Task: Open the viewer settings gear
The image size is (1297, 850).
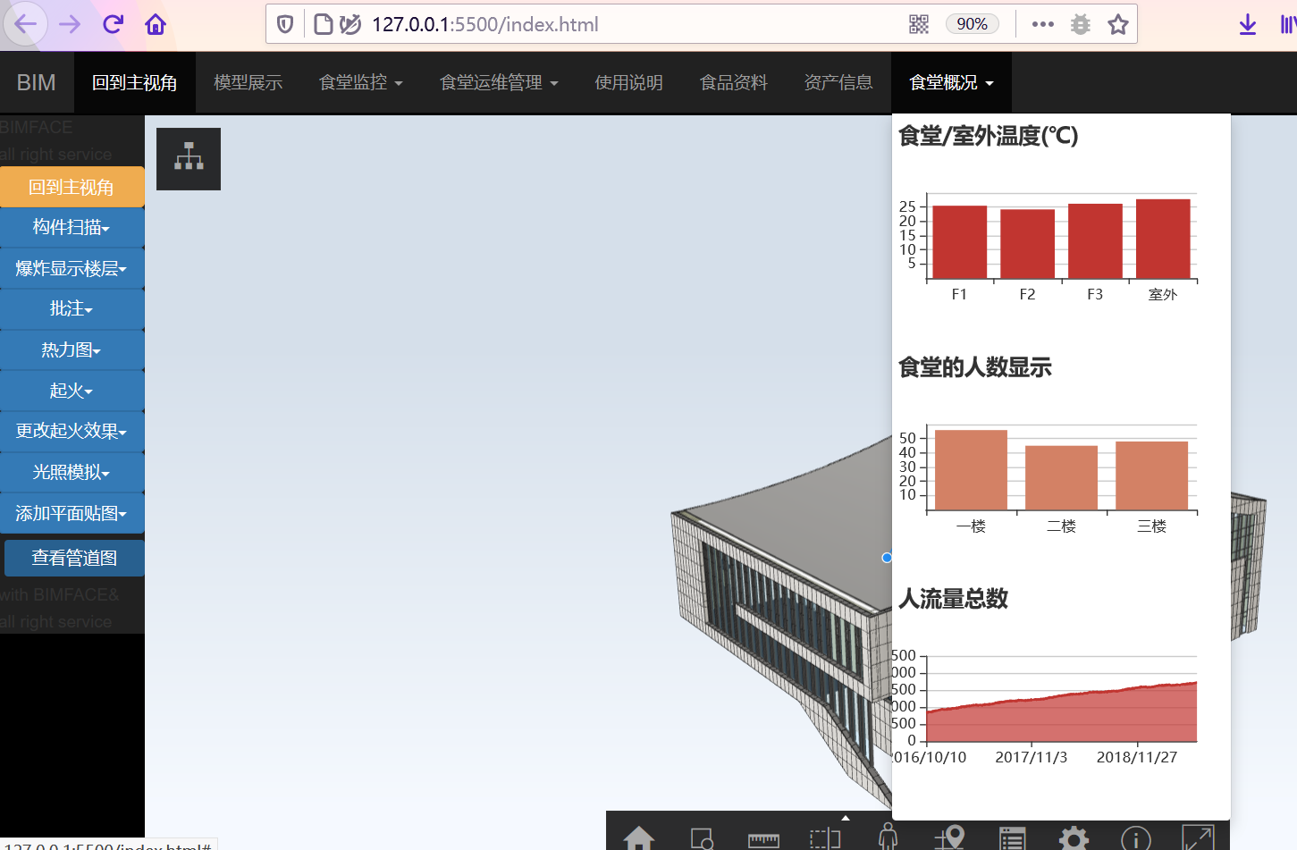Action: tap(1072, 840)
